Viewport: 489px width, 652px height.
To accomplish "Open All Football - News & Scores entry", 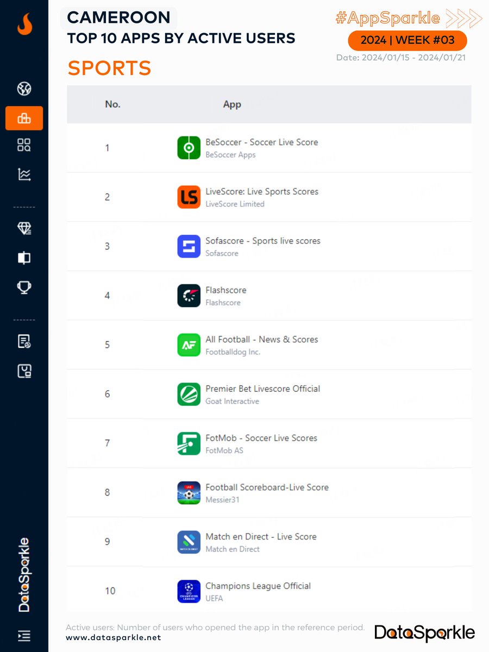I will (x=262, y=339).
